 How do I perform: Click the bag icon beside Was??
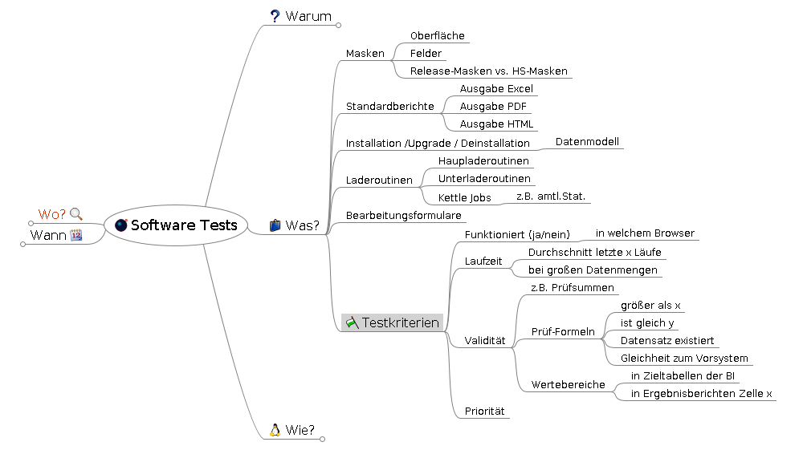pyautogui.click(x=275, y=226)
